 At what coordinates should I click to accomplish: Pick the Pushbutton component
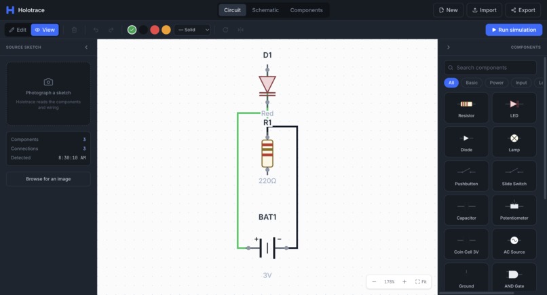coord(466,176)
